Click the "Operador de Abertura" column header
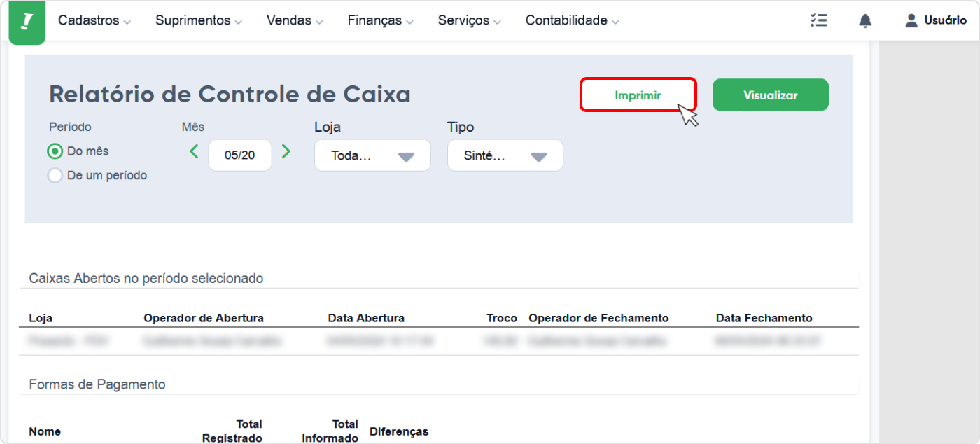 tap(204, 318)
